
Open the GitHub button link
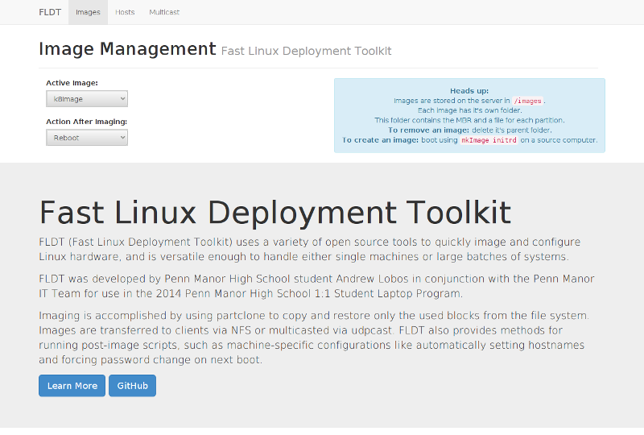point(132,386)
